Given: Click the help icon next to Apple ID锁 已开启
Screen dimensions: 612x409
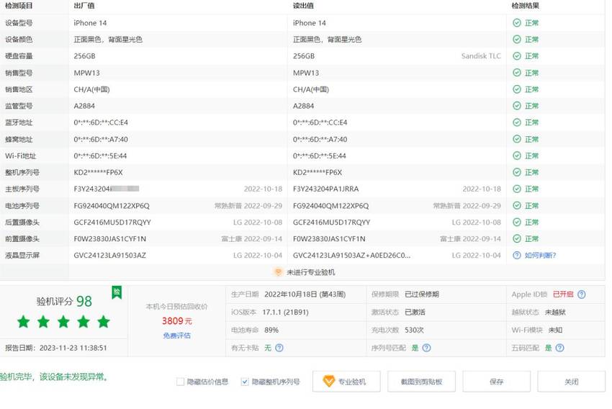Looking at the screenshot, I should [582, 295].
